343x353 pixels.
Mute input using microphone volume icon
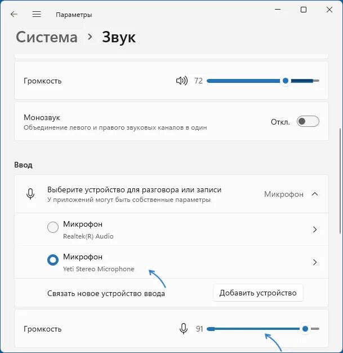pos(184,329)
